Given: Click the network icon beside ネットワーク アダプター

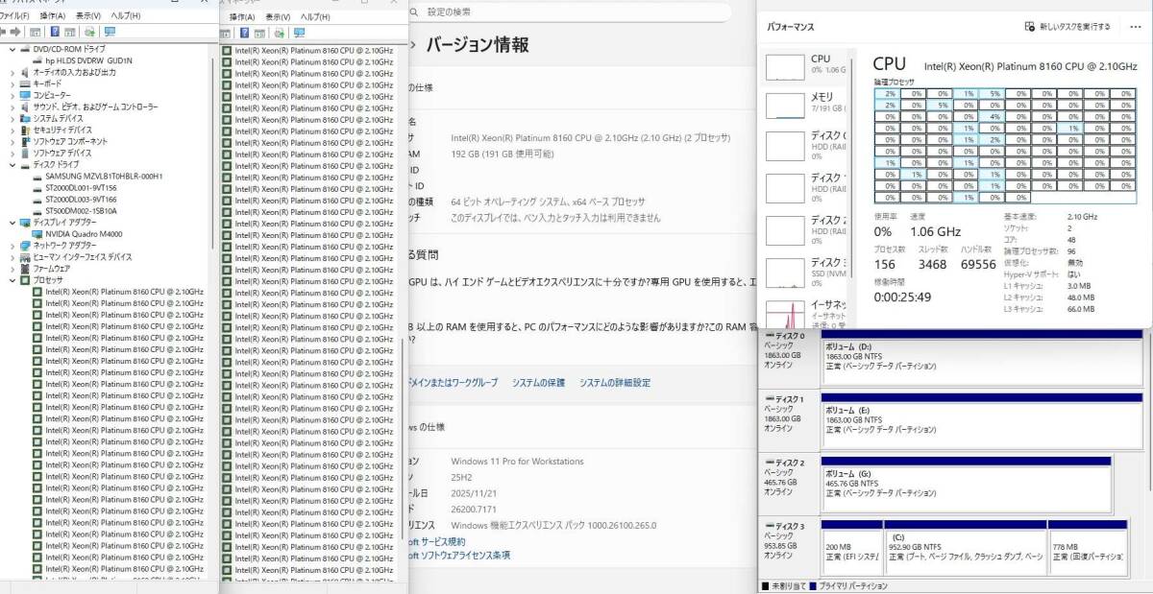Looking at the screenshot, I should point(25,245).
